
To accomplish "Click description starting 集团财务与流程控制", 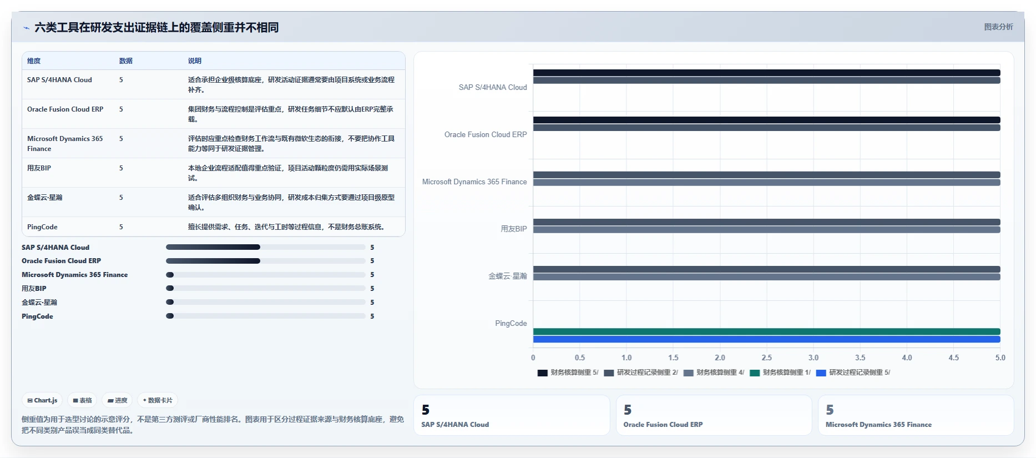I will click(291, 114).
